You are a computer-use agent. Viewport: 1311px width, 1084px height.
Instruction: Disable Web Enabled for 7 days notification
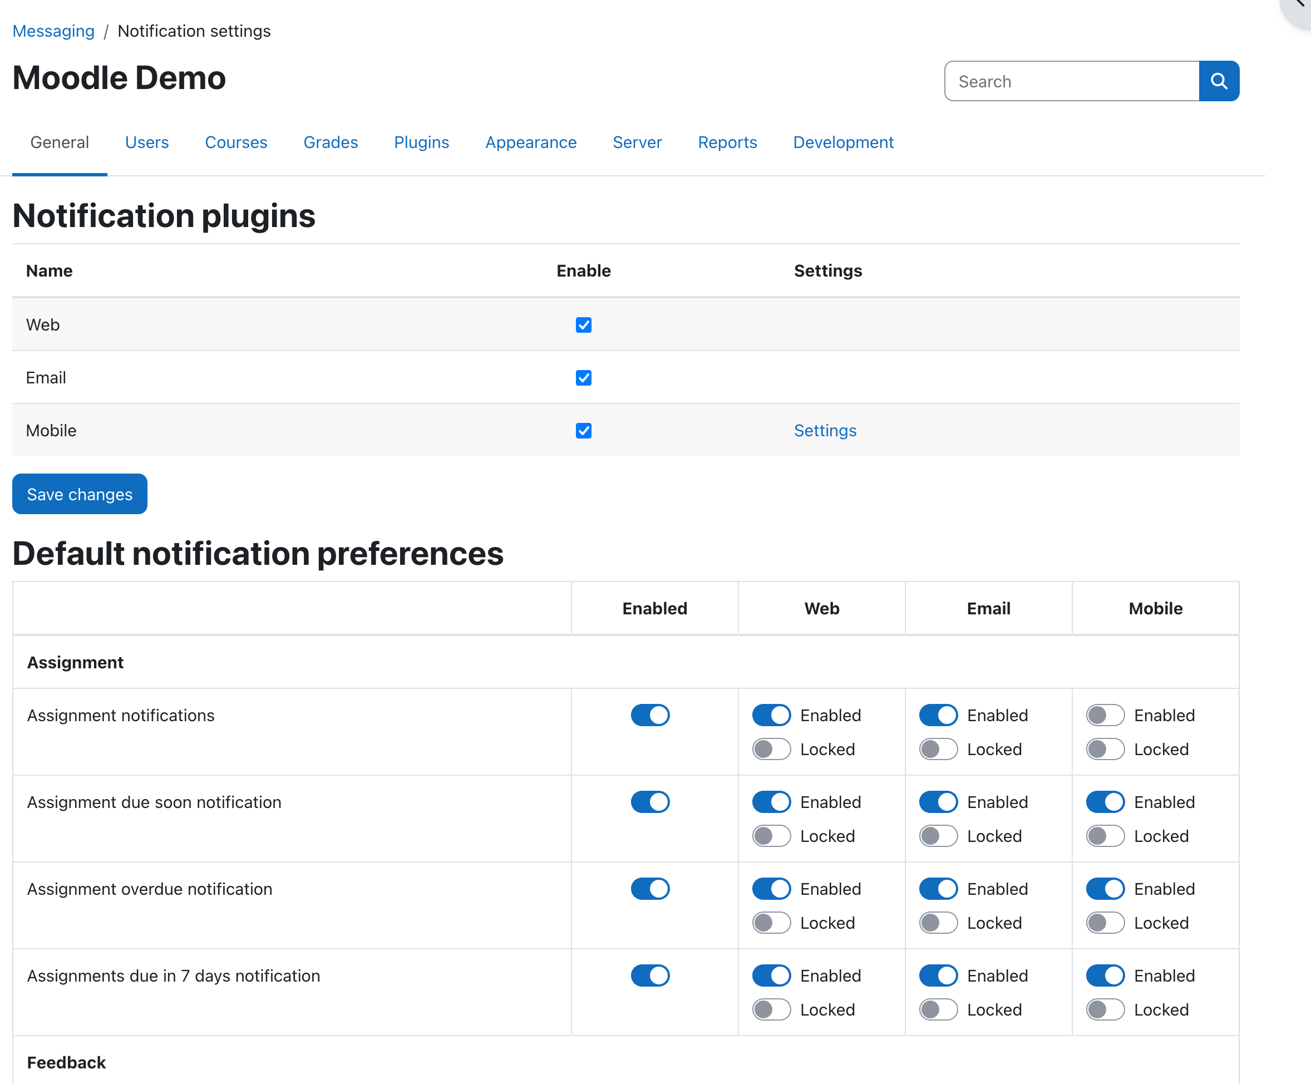pos(772,975)
